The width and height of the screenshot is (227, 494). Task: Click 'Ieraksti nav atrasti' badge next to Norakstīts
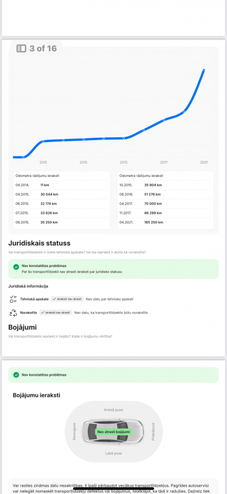[56, 312]
